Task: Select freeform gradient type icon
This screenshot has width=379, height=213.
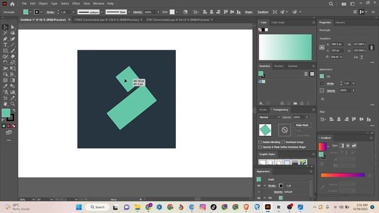Action: point(354,146)
